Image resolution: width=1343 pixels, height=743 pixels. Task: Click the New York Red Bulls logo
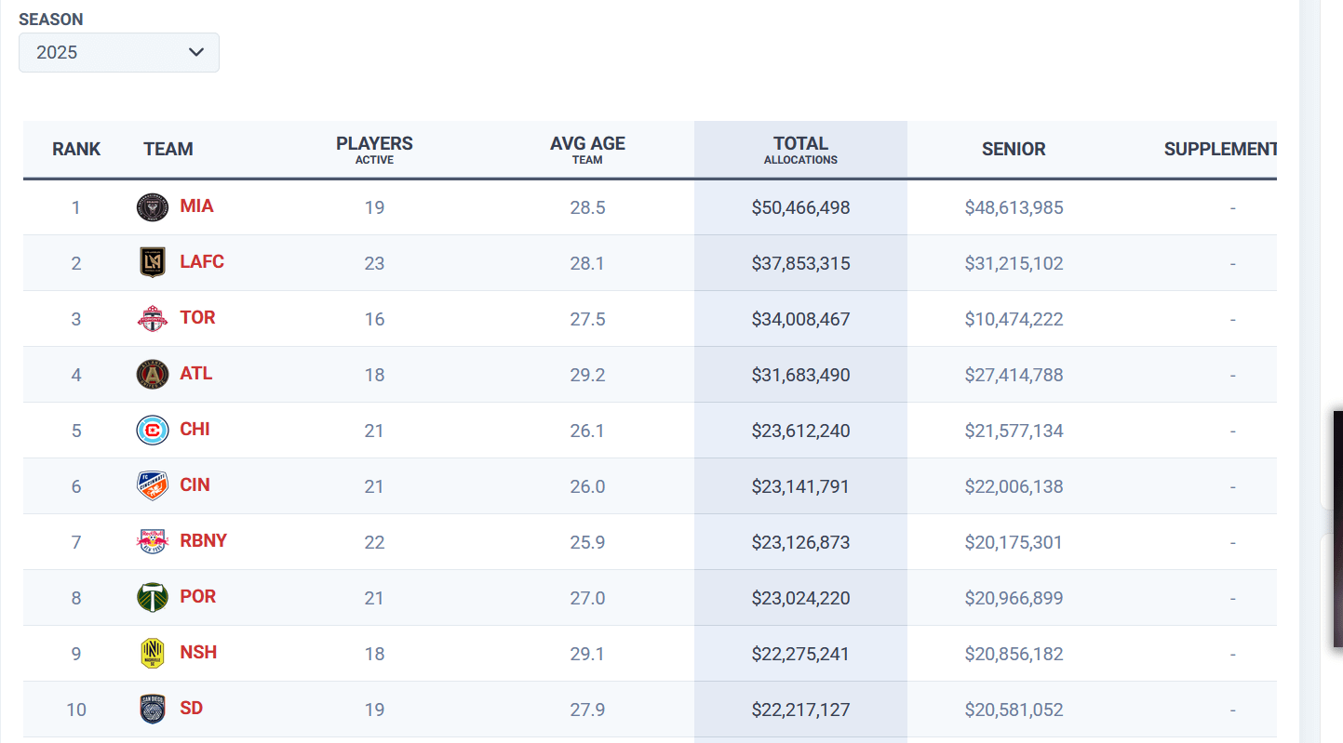point(153,541)
